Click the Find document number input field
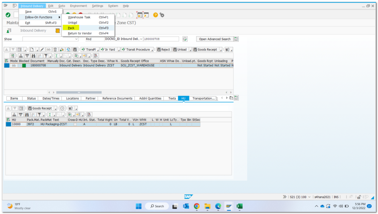 click(161, 39)
